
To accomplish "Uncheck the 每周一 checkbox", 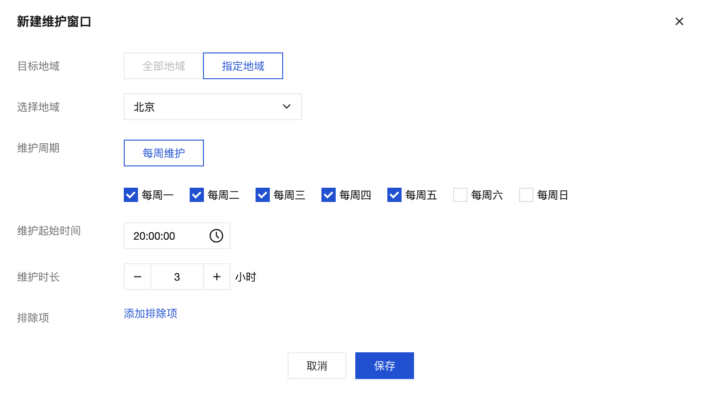I will tap(131, 195).
